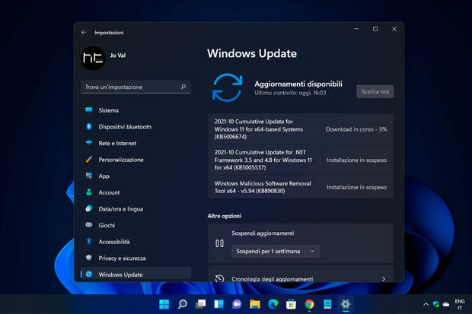Open taskbar Search
Viewport: 472px width, 314px height.
click(183, 304)
